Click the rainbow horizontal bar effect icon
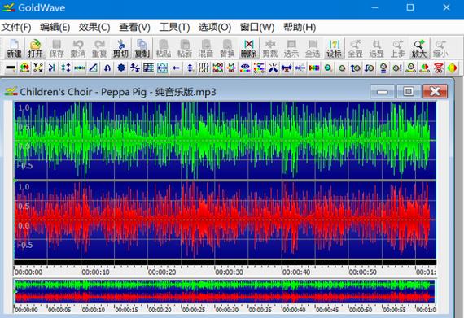464x318 pixels. [x=314, y=68]
